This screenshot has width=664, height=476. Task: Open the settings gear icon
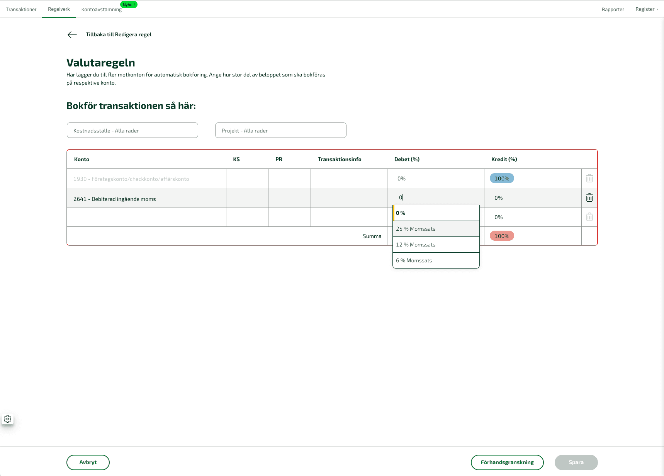pos(8,419)
